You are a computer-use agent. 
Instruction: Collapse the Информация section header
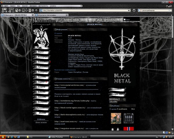click(x=80, y=30)
